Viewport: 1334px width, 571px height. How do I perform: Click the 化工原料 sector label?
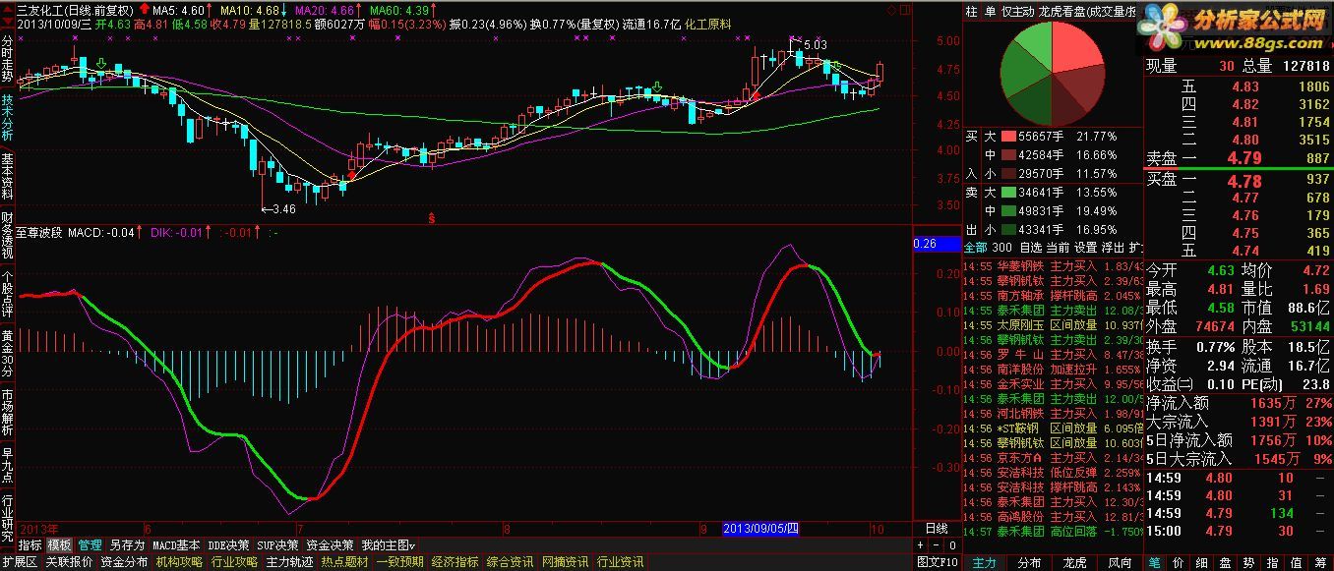(707, 23)
